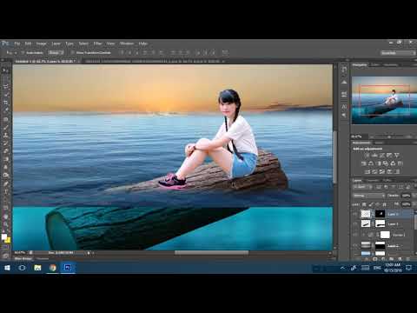The width and height of the screenshot is (417, 313).
Task: Hide the Curves 1 adjustment layer
Action: pyautogui.click(x=355, y=235)
